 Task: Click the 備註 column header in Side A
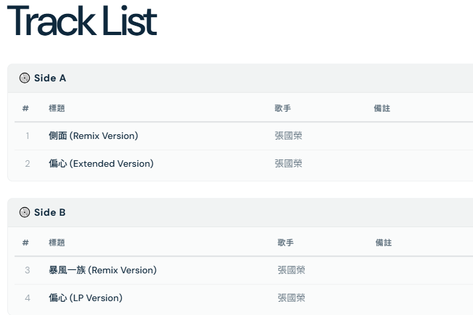coord(382,108)
